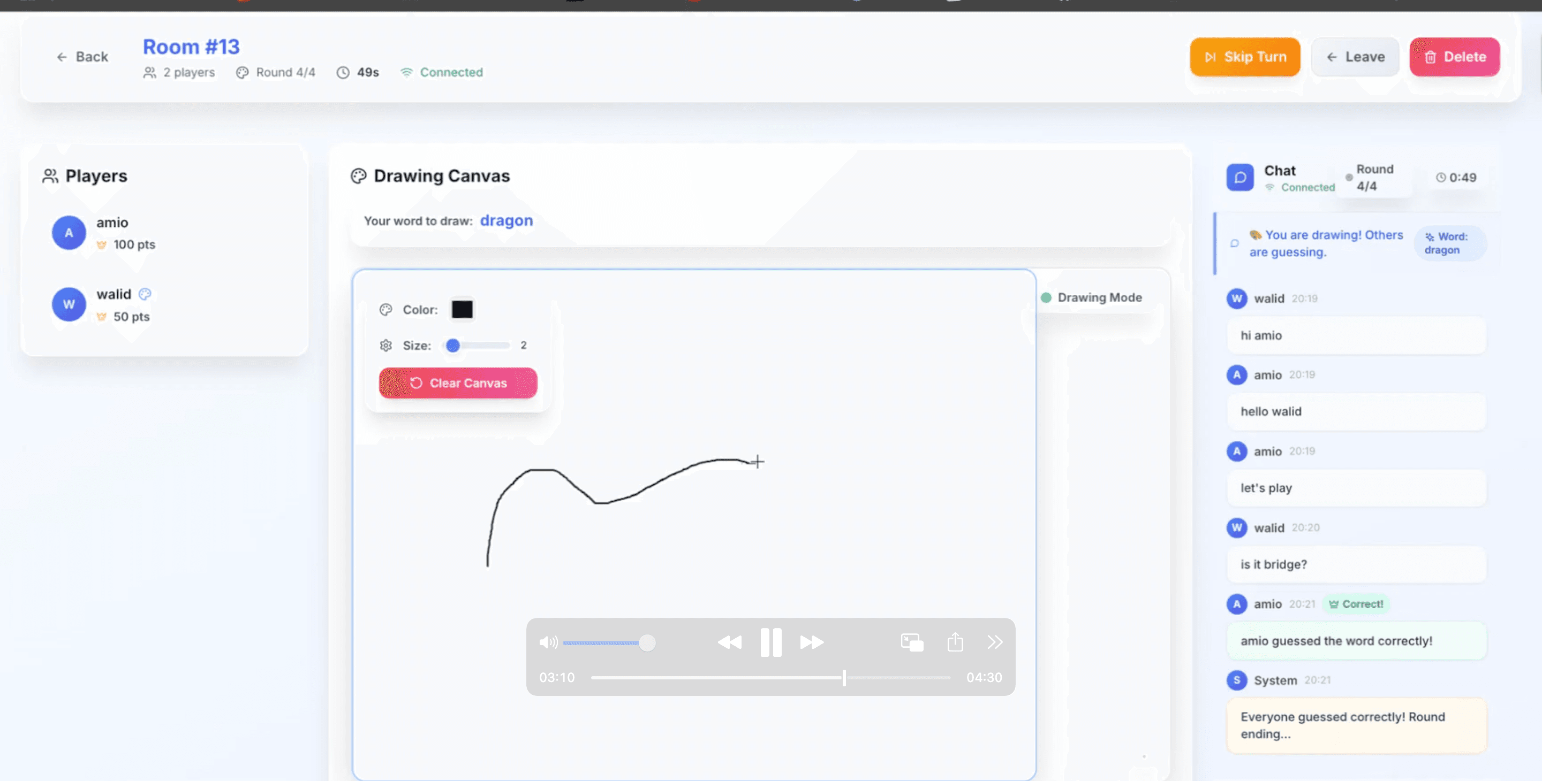Click the clock icon by 49s
Viewport: 1542px width, 781px height.
coord(343,72)
